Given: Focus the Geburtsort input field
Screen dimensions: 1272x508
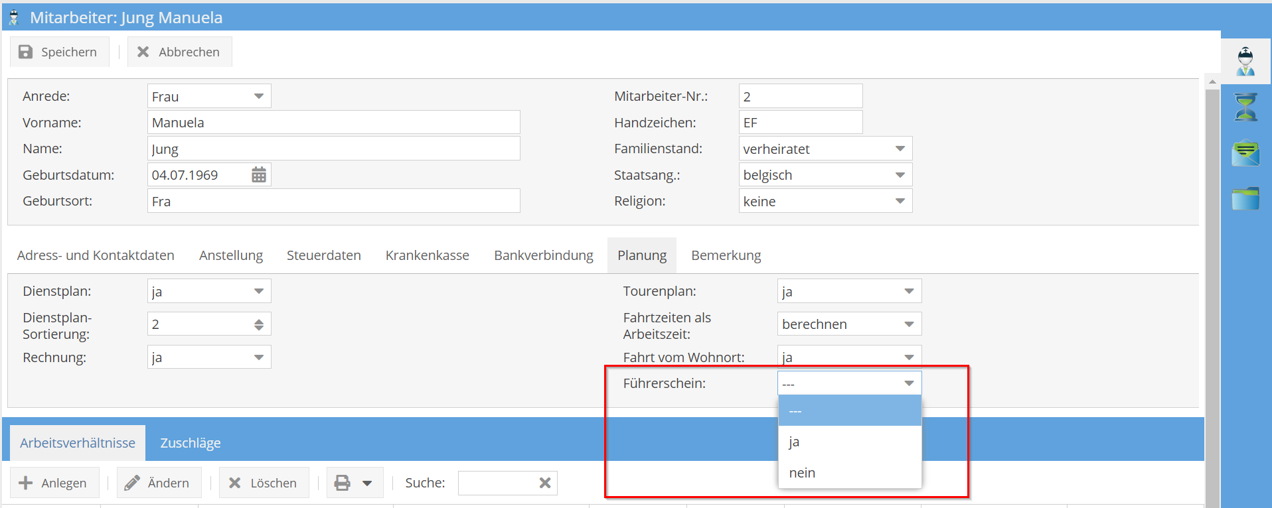Looking at the screenshot, I should (333, 201).
